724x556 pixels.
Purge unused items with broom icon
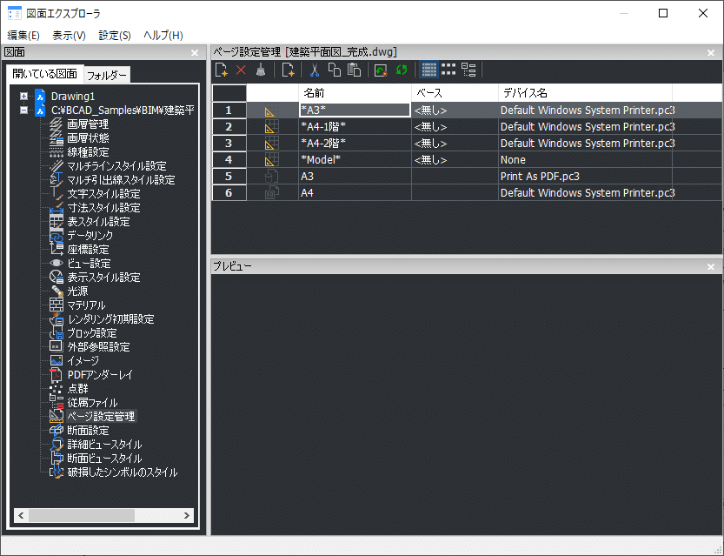(x=260, y=70)
